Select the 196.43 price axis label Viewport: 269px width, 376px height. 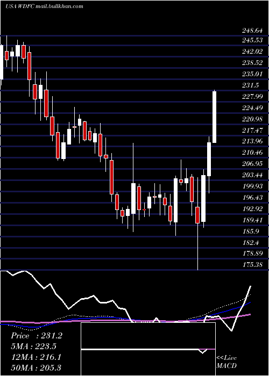pyautogui.click(x=252, y=198)
